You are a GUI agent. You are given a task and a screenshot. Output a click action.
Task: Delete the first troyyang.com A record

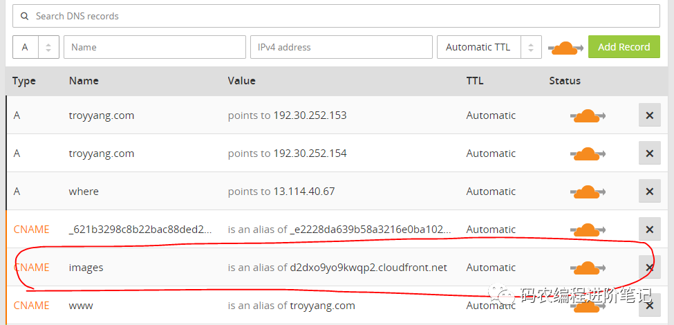(649, 115)
